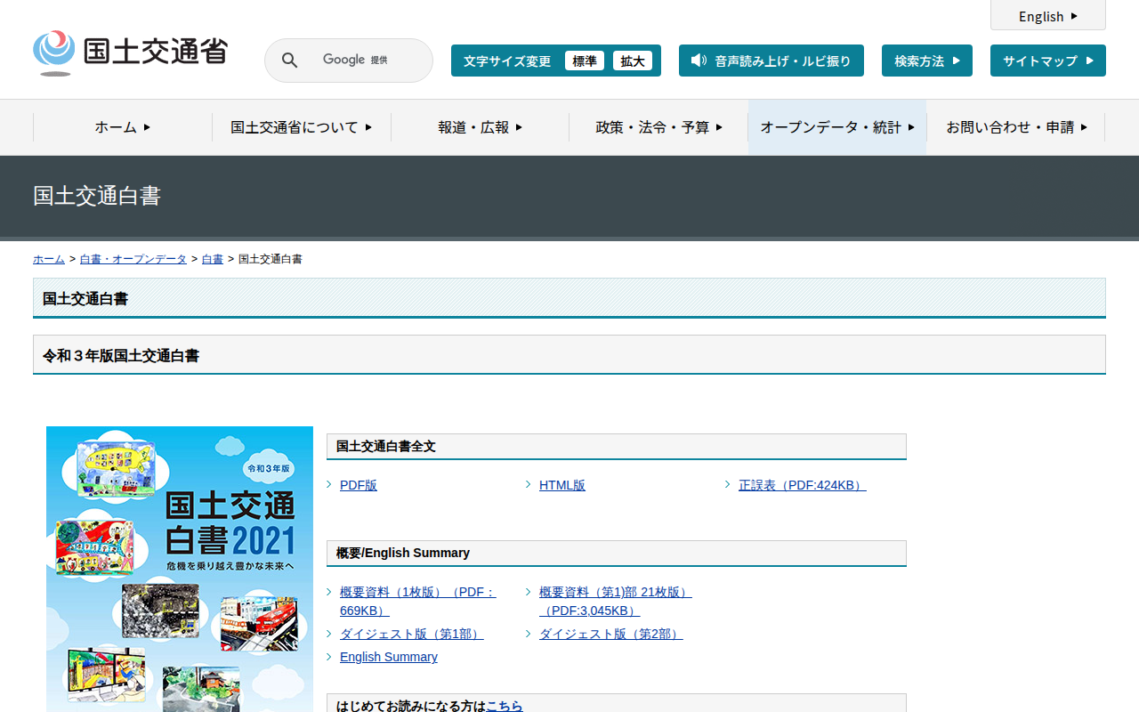Expand the 国土交通省について menu

[x=301, y=127]
